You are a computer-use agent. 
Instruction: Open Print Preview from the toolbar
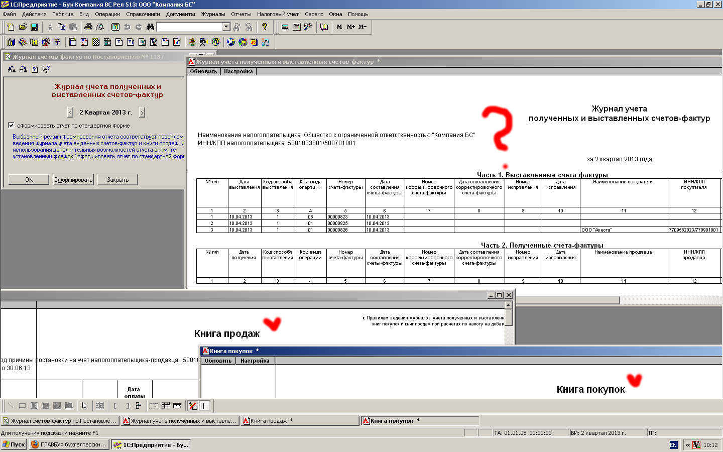[100, 27]
